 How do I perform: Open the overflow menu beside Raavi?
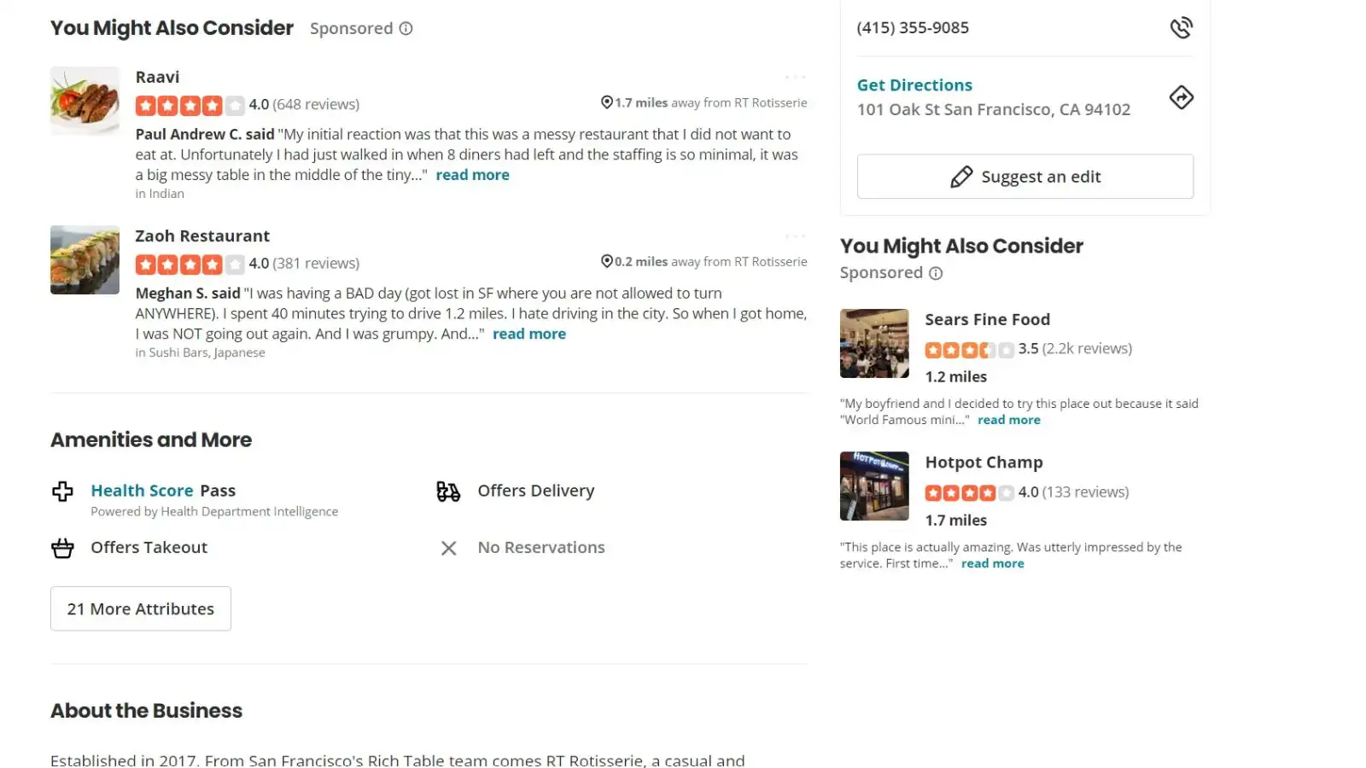tap(793, 75)
